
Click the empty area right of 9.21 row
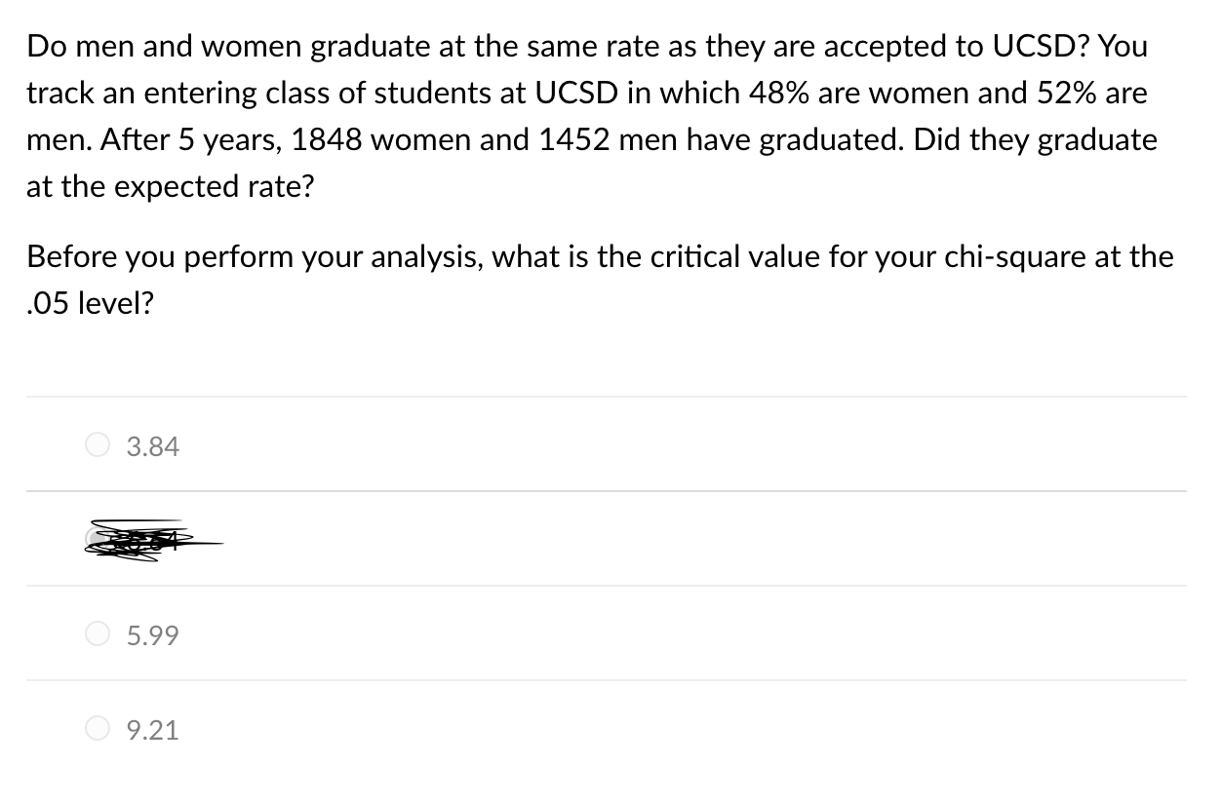(x=683, y=729)
